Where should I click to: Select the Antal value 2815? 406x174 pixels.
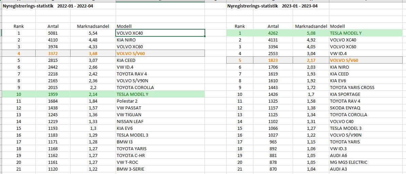click(x=53, y=60)
